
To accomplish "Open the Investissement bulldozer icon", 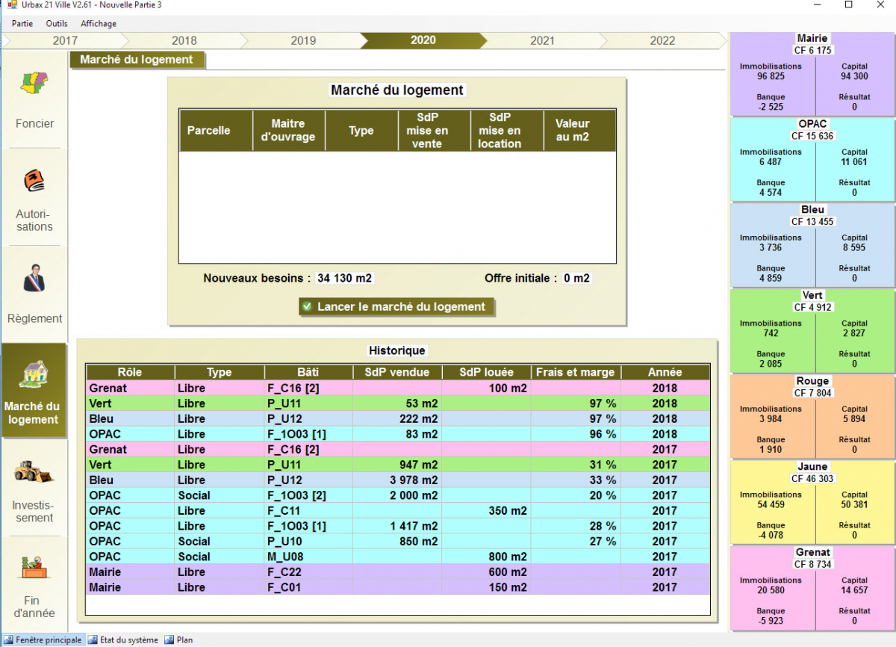I will point(34,472).
